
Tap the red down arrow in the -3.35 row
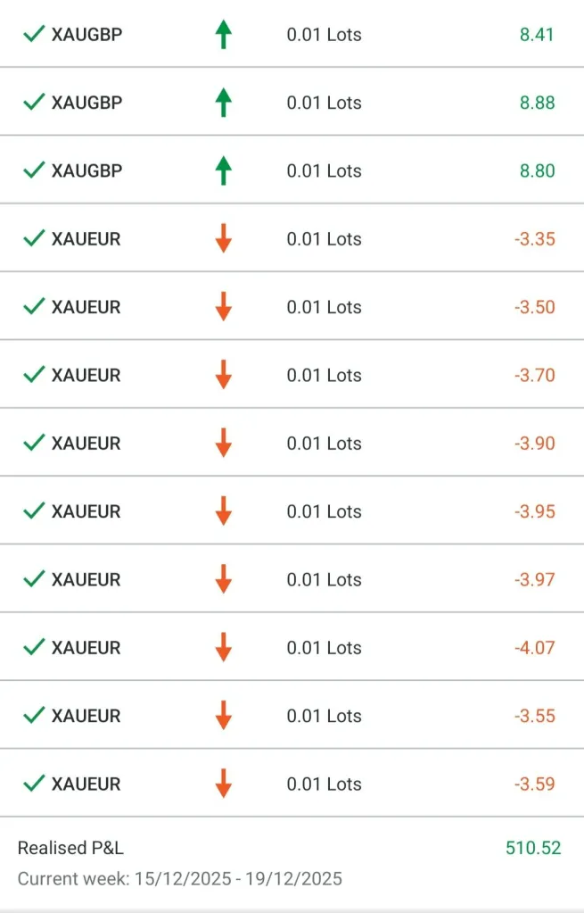point(223,239)
